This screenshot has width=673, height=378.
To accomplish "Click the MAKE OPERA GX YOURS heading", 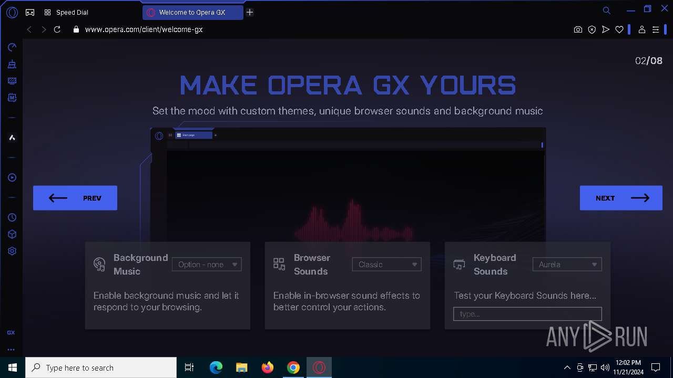I will pos(348,85).
